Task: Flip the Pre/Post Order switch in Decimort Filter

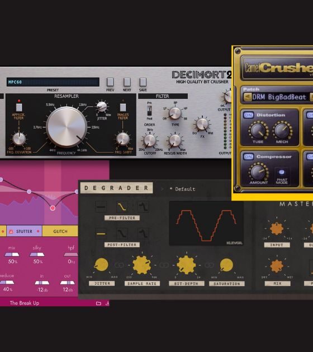Action: point(149,111)
